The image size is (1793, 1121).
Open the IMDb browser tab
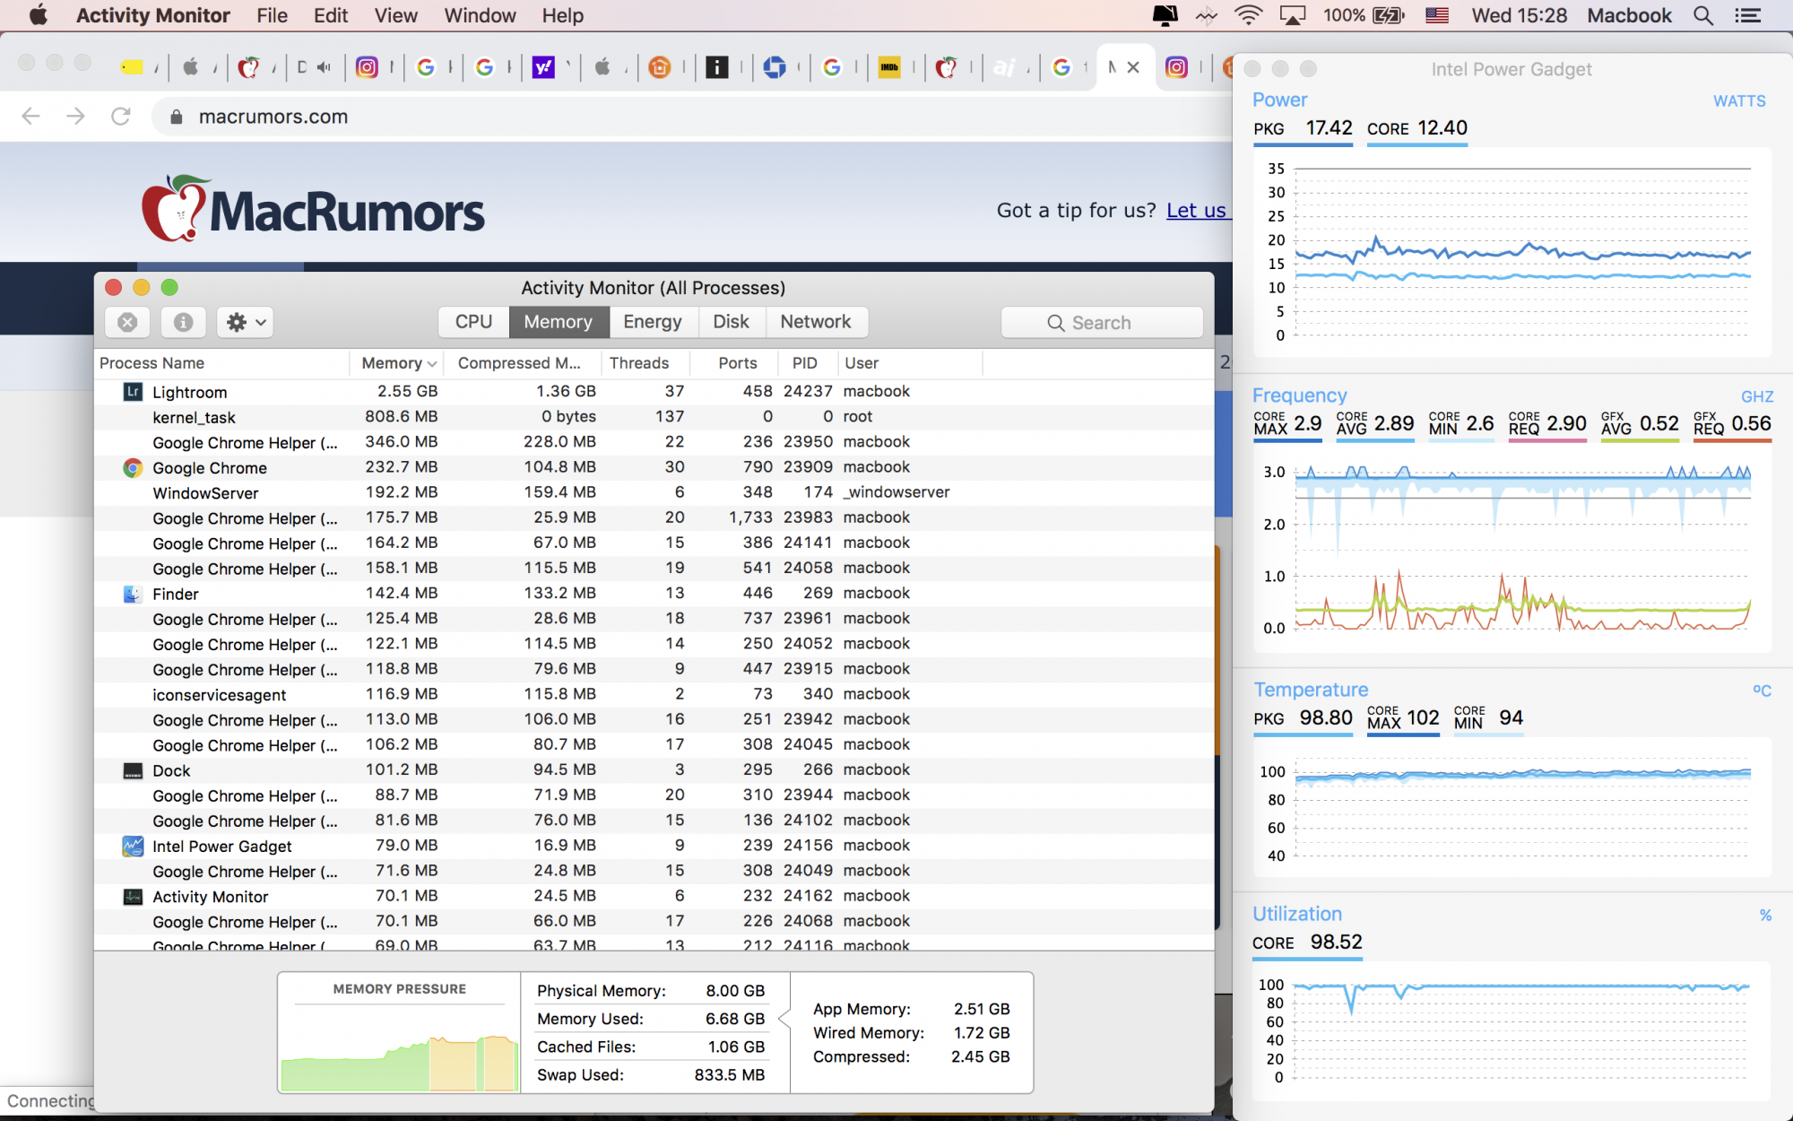[x=889, y=67]
